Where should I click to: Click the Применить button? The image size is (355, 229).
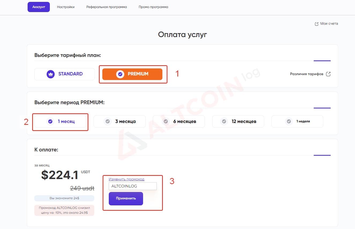coord(126,198)
